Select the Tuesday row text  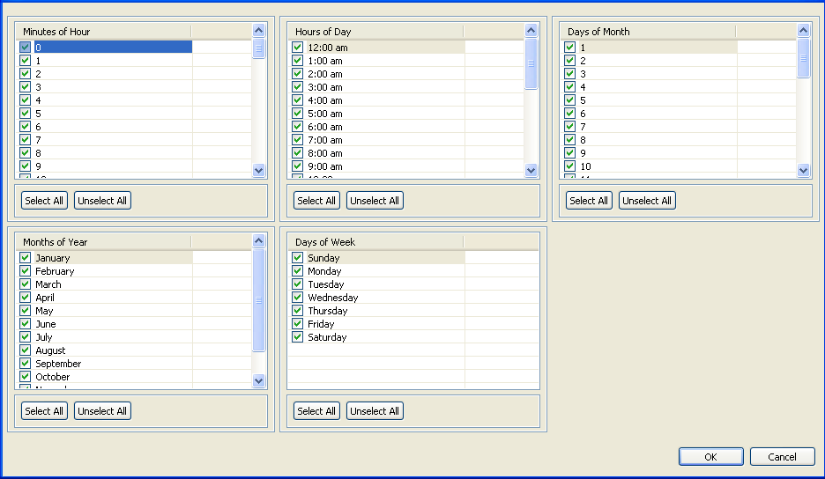click(326, 284)
